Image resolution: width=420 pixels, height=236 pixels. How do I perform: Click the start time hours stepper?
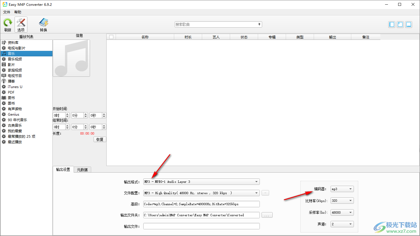[67, 115]
